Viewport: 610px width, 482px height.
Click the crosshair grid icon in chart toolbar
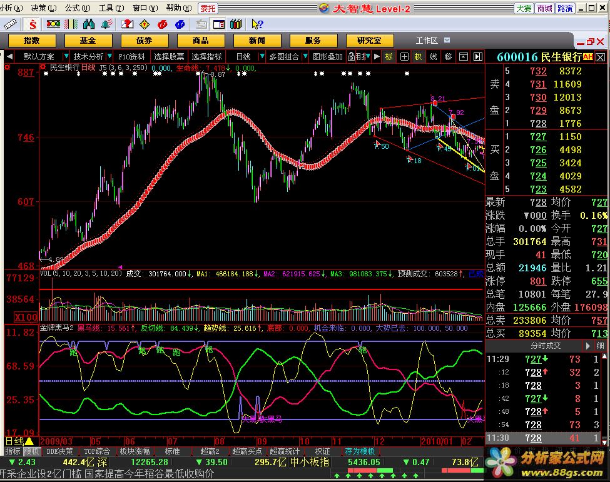[x=405, y=57]
